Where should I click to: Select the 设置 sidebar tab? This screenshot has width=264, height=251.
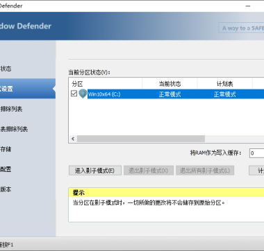27,89
